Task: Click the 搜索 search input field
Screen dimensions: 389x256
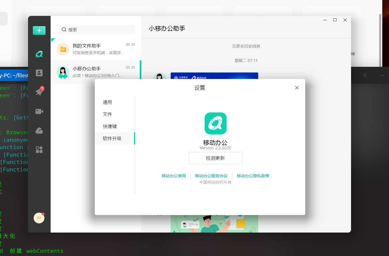Action: click(96, 30)
